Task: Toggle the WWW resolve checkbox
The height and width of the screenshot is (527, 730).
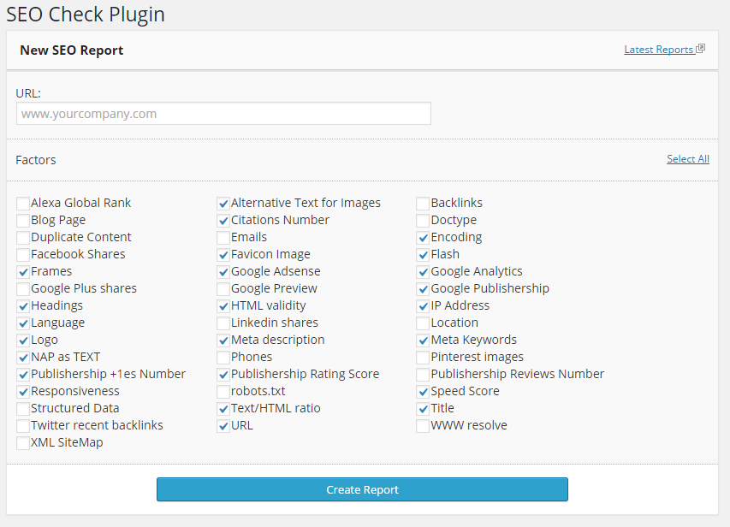Action: (423, 426)
